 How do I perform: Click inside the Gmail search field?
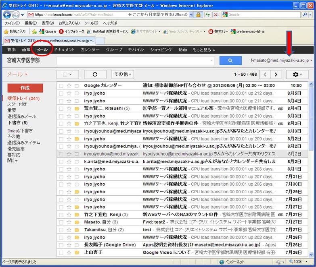click(135, 61)
